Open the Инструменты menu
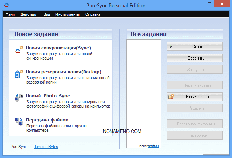Viewport: 232px width, 158px height. [68, 14]
